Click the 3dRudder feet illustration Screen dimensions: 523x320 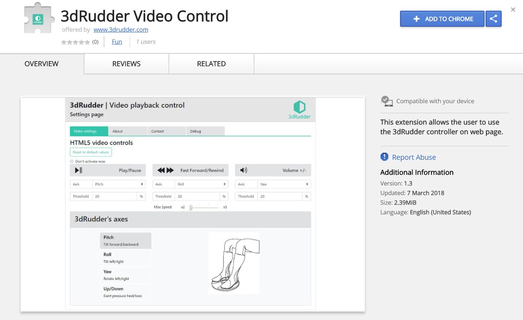pos(234,264)
